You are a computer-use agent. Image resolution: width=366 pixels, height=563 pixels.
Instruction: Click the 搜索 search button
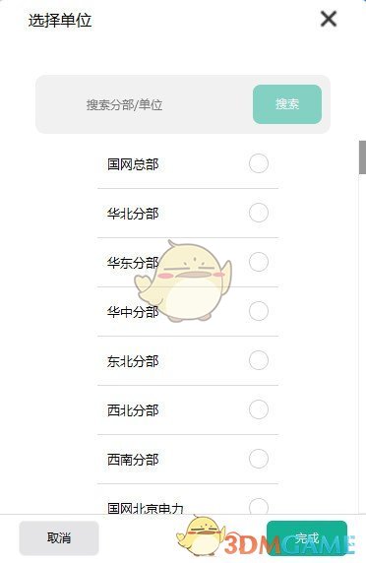pos(287,104)
